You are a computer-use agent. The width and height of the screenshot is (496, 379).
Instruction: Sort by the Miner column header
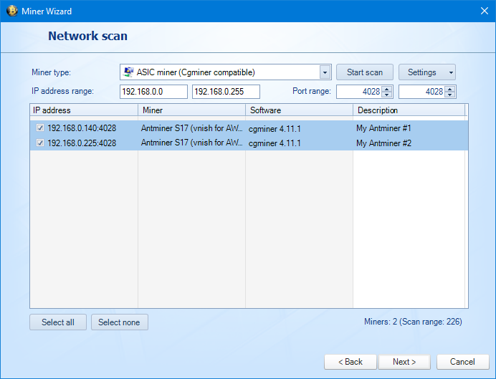[x=191, y=110]
